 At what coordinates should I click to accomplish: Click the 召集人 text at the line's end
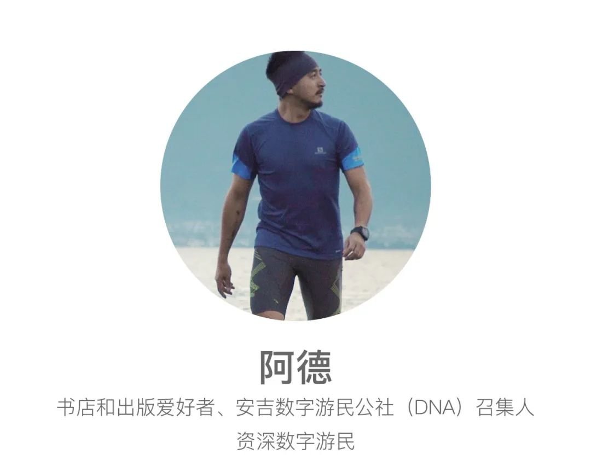click(x=505, y=407)
